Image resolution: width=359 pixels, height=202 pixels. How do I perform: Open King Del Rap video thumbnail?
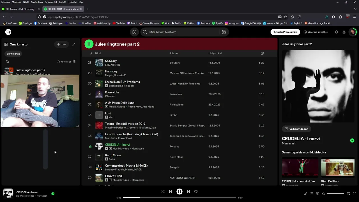click(x=338, y=168)
